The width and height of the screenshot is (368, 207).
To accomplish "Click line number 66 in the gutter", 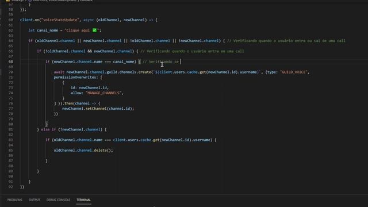I will tap(10, 51).
